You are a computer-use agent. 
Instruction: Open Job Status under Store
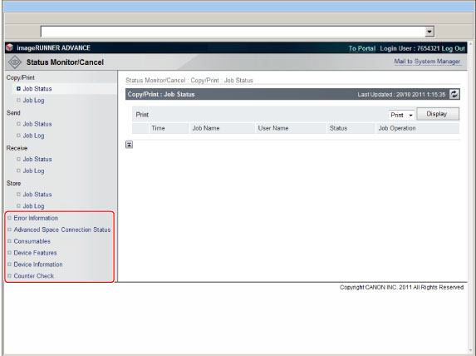(37, 195)
